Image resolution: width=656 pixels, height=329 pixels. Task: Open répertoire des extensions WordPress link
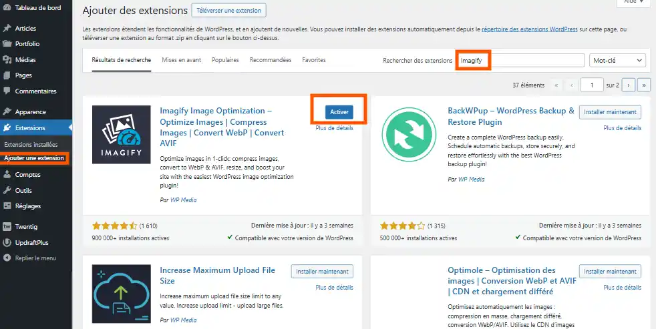530,29
